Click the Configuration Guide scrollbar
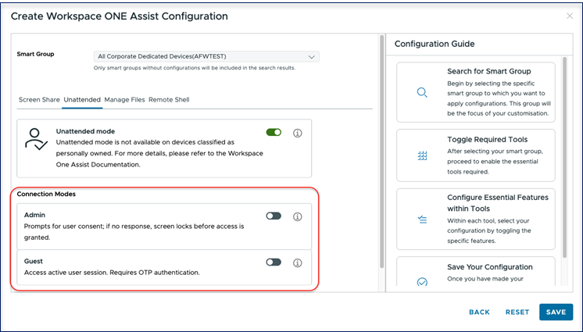The image size is (583, 332). (x=565, y=158)
